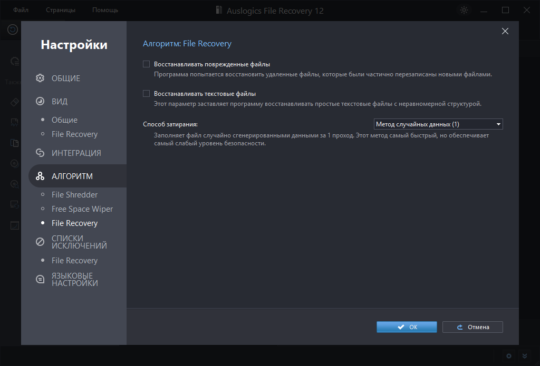The image size is (540, 366).
Task: Click the СПИСКИ ИСКЛЮЧЕНИЙ prohibited icon
Action: point(40,242)
